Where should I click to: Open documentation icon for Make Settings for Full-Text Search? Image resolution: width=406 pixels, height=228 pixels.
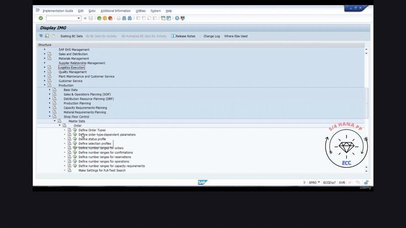[69, 171]
